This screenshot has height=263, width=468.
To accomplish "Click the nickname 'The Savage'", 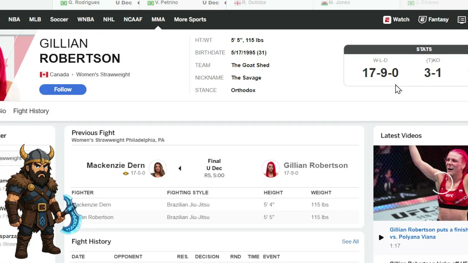I will tap(246, 77).
